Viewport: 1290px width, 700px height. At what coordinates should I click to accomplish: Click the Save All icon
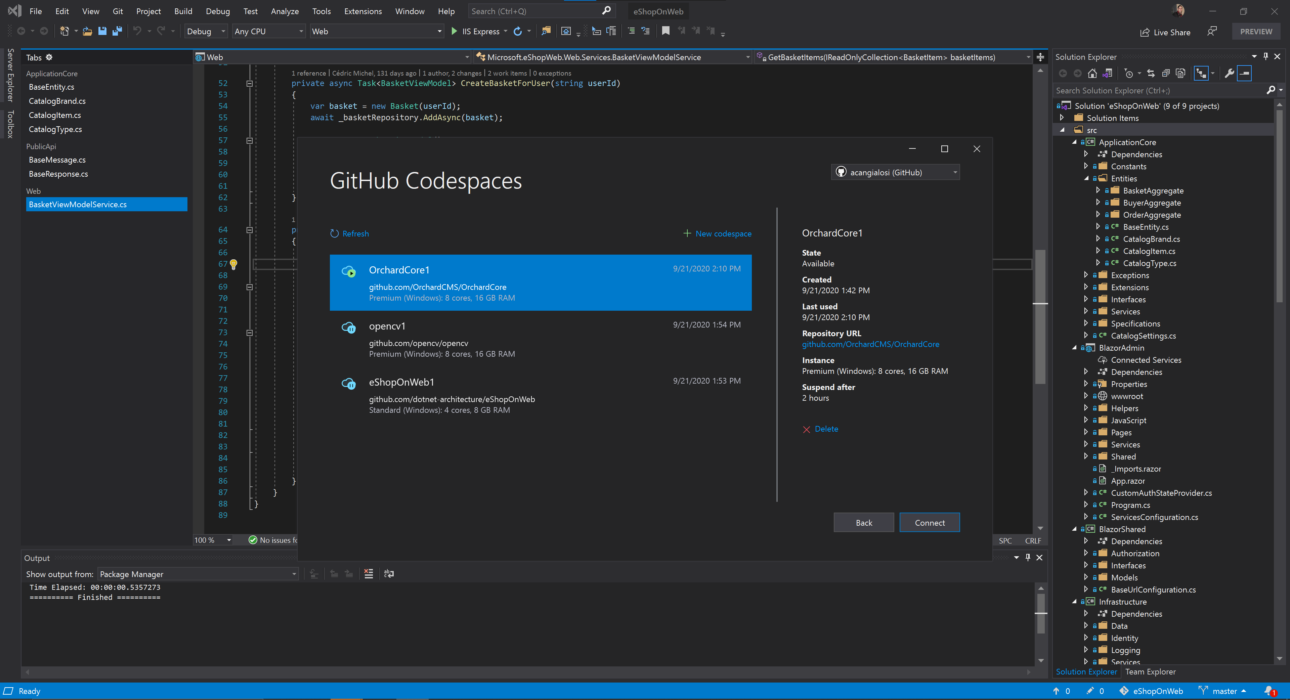[x=118, y=31]
